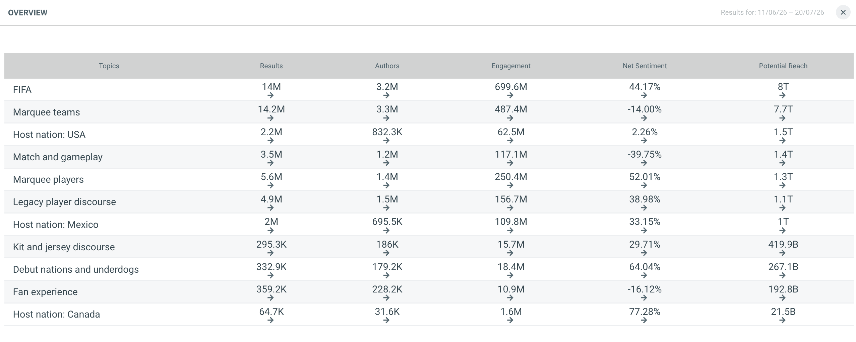The image size is (856, 342).
Task: Click the 186K authors value for Kit and jersey
Action: (x=387, y=244)
